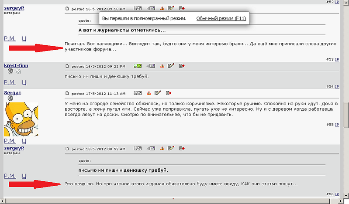349x204 pixels.
Task: Click Homer Simpson avatar of Sergyc
Action: pos(21,120)
